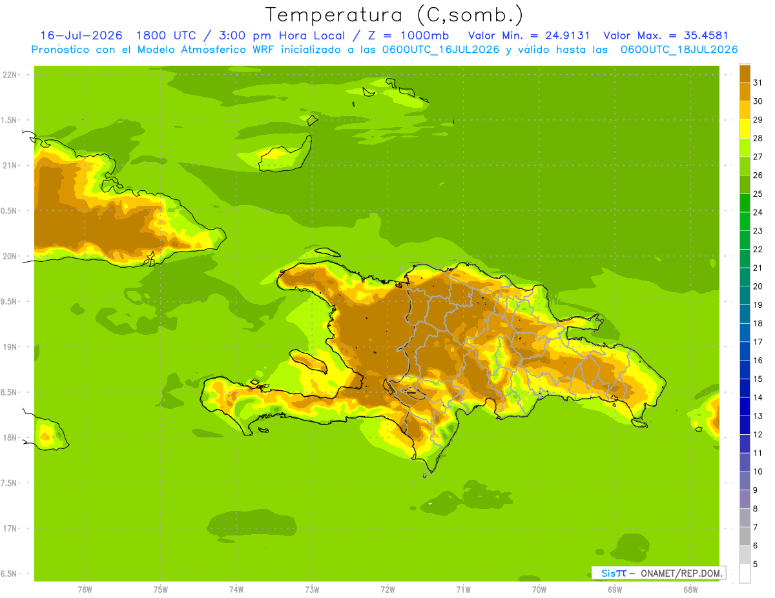Click legend swatch between 20 and 21
The image size is (775, 598).
(x=745, y=277)
